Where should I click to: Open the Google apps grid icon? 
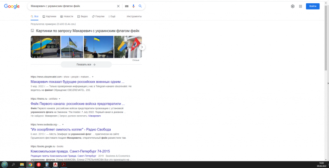coord(301,6)
